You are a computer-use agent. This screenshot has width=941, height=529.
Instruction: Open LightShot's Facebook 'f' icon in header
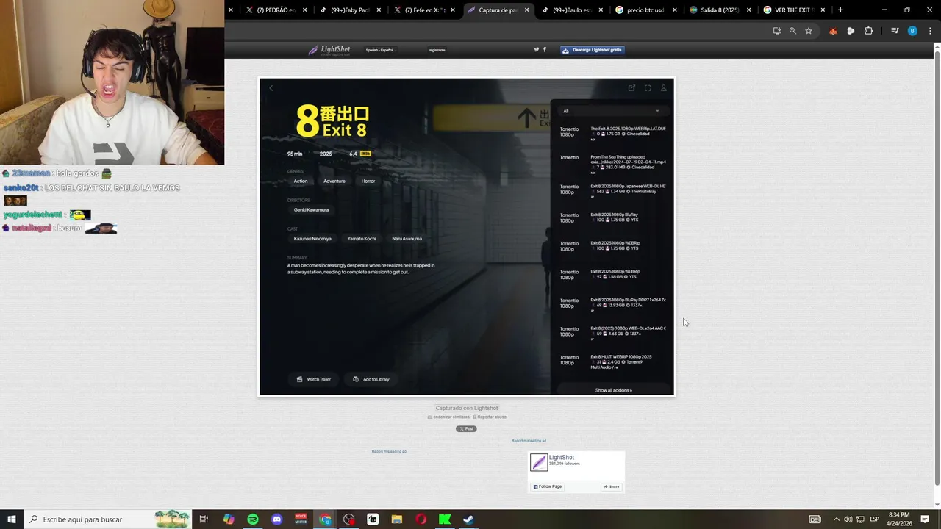coord(545,50)
